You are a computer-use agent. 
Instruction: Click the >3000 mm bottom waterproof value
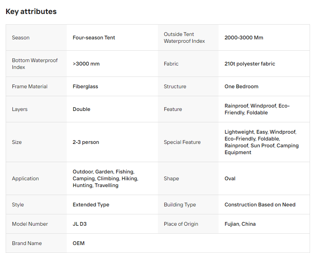click(x=86, y=64)
